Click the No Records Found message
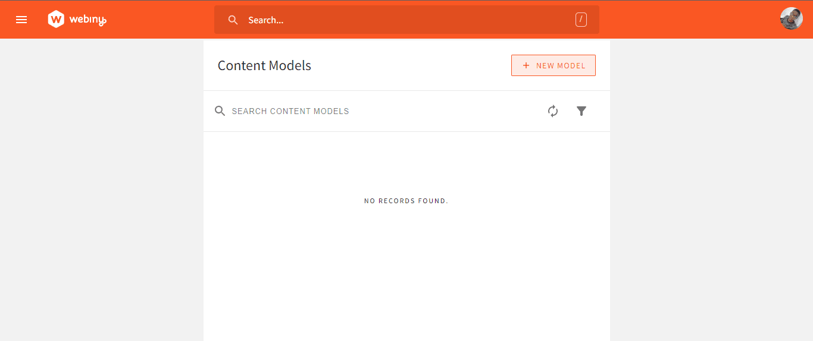This screenshot has height=341, width=813. pos(406,201)
